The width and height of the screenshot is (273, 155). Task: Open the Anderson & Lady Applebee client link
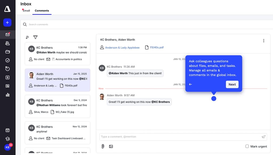coord(122,48)
